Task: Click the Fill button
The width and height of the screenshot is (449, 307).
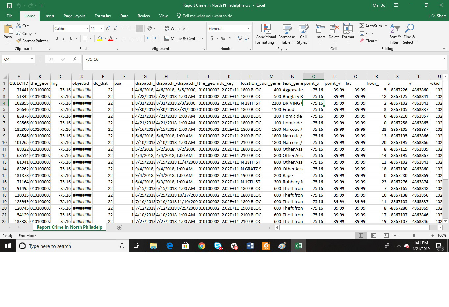Action: pos(366,33)
